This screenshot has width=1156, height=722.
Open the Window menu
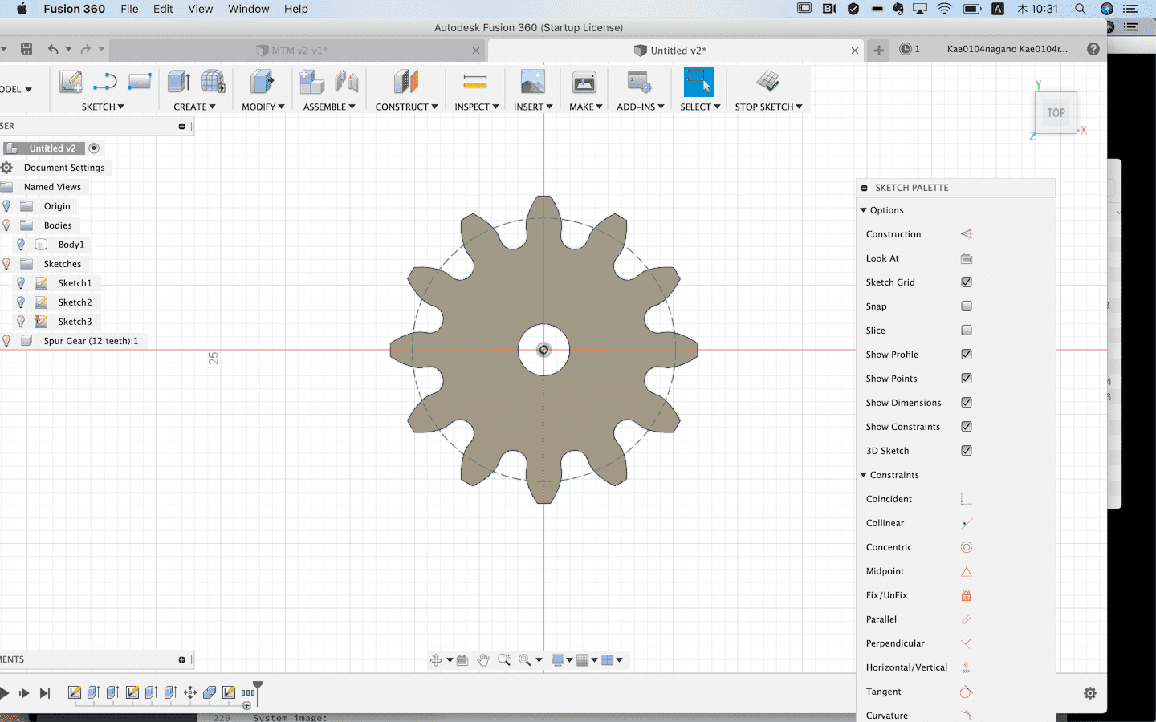(x=248, y=9)
